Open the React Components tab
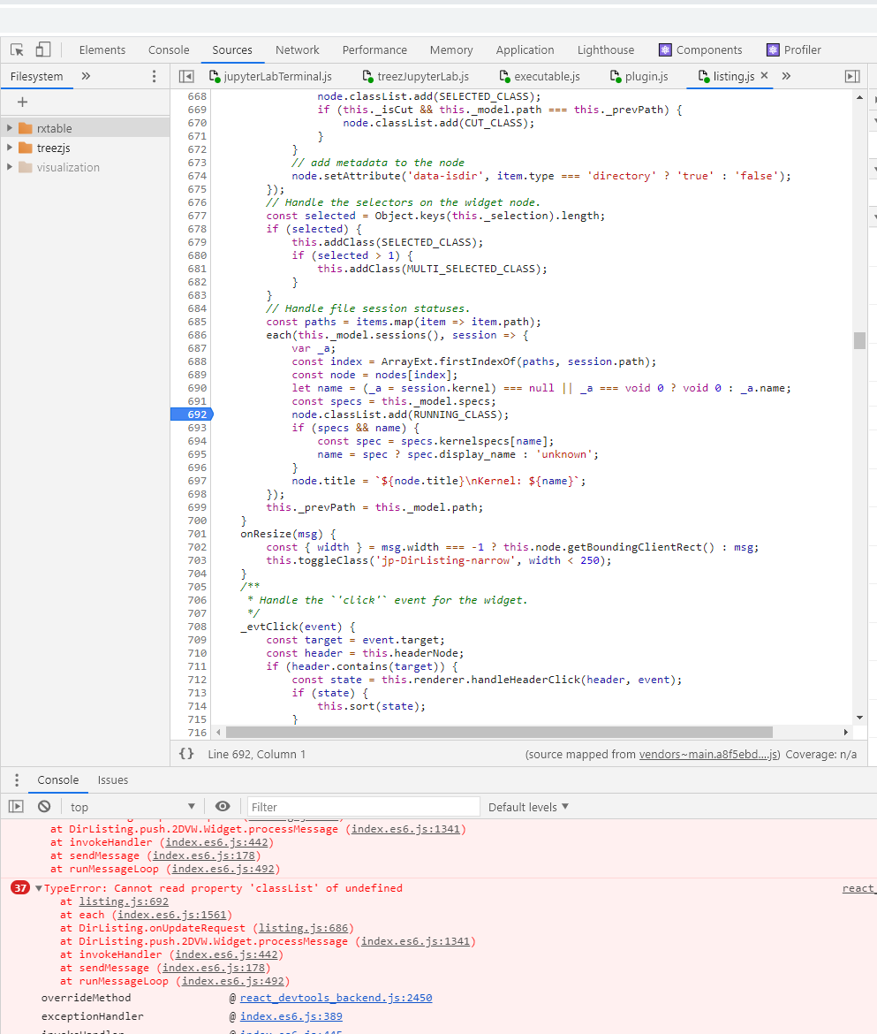 [700, 50]
